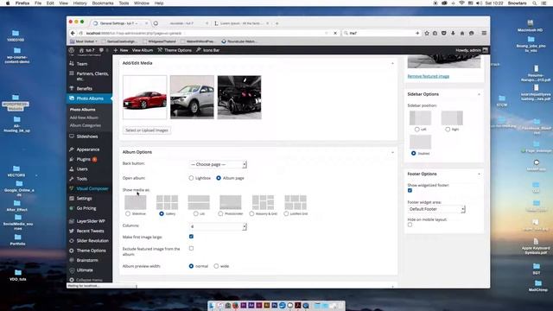This screenshot has height=311, width=553.
Task: Open Recent Tweets in sidebar
Action: click(90, 231)
